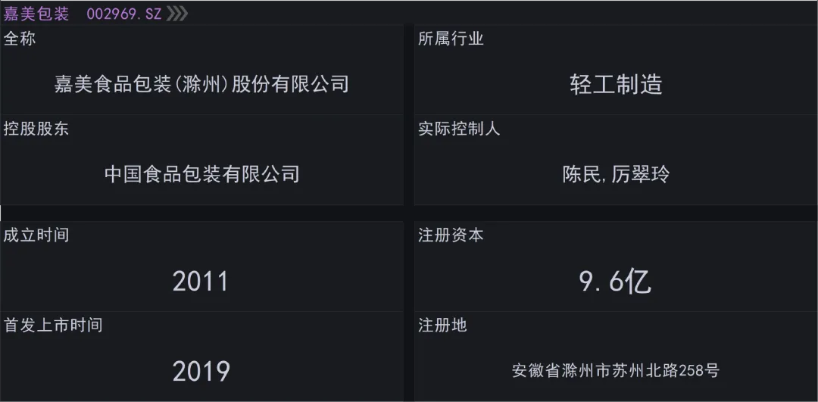Select registered capital 9.6亿
The image size is (818, 402).
pyautogui.click(x=615, y=282)
